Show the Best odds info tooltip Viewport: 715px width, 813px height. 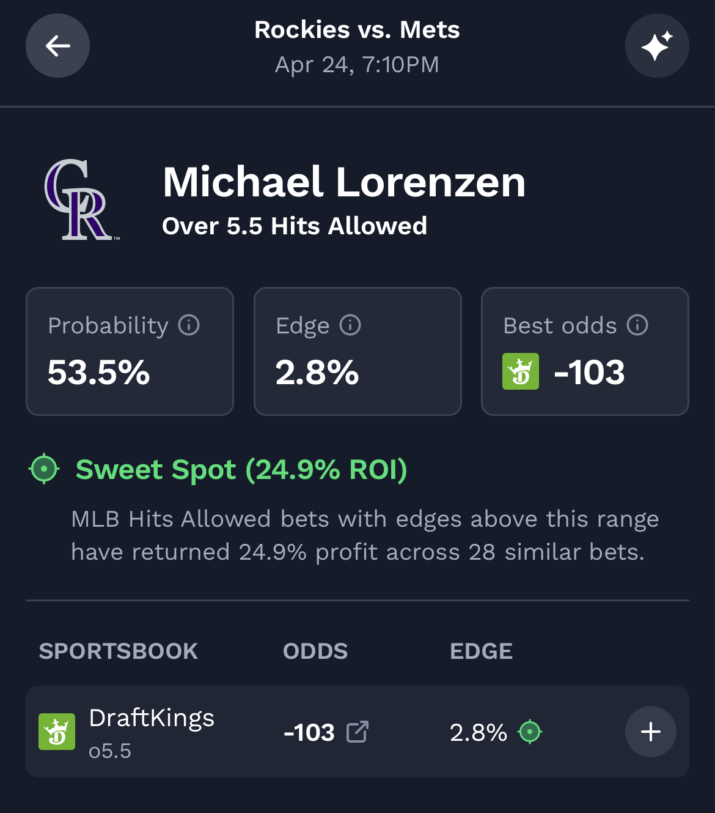[637, 325]
